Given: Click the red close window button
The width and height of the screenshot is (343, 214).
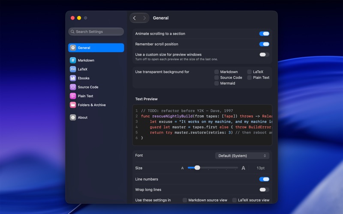Looking at the screenshot, I should pos(72,18).
